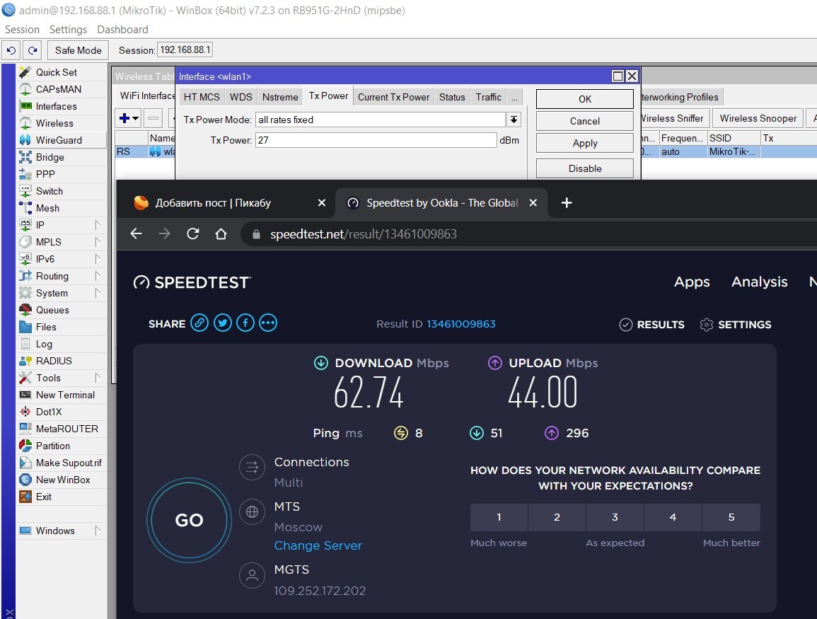Click the Change Server link
Screen dimensions: 817x619
tap(318, 545)
